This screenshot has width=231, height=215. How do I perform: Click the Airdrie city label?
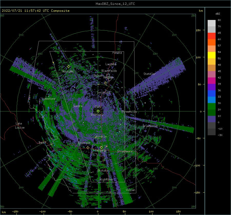101,137
